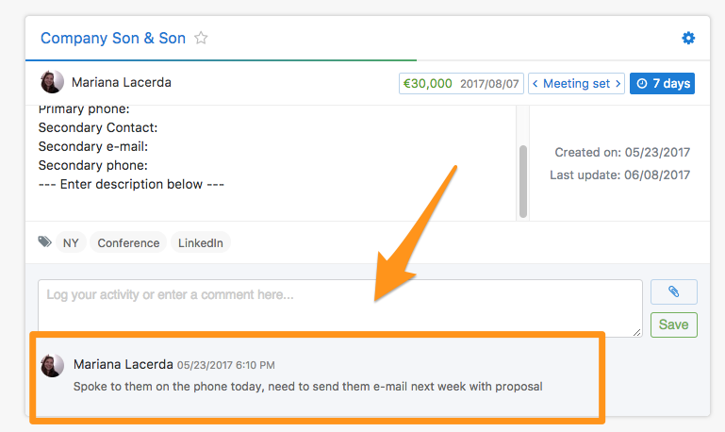The width and height of the screenshot is (725, 432).
Task: Save the activity comment
Action: tap(673, 324)
